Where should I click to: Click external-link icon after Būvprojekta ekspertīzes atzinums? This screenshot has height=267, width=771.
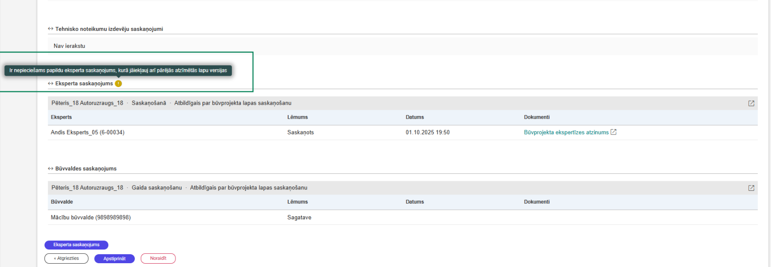(613, 132)
